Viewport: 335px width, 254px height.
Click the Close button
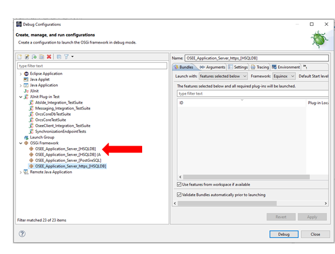coord(315,234)
